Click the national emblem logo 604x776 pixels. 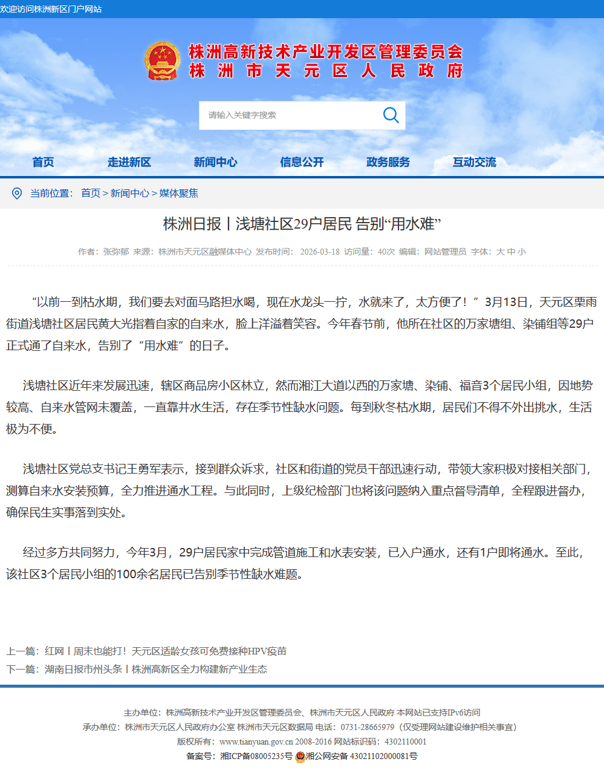click(x=162, y=61)
